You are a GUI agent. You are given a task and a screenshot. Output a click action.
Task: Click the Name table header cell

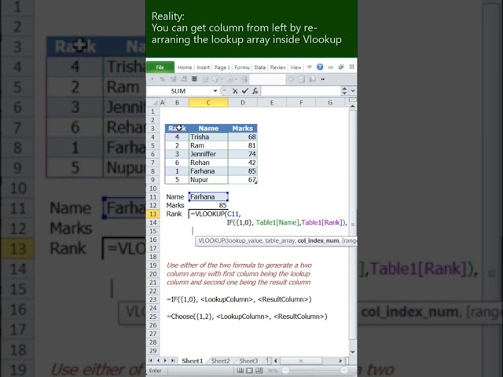click(208, 128)
